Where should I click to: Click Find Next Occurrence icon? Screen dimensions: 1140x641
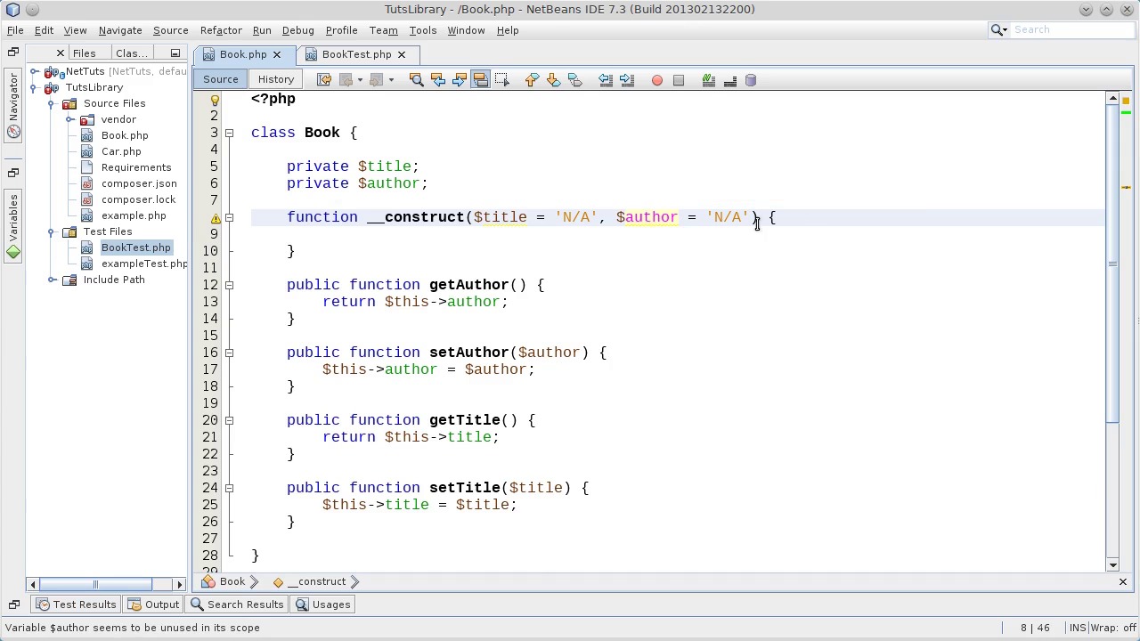pyautogui.click(x=459, y=80)
